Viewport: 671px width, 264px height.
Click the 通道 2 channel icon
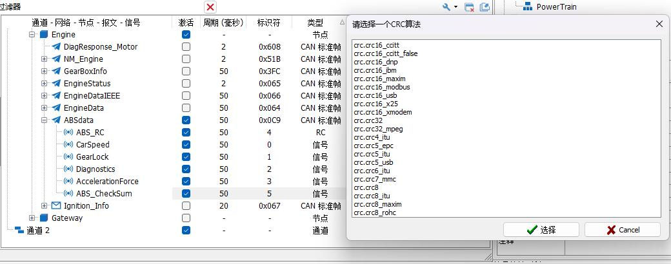[19, 231]
